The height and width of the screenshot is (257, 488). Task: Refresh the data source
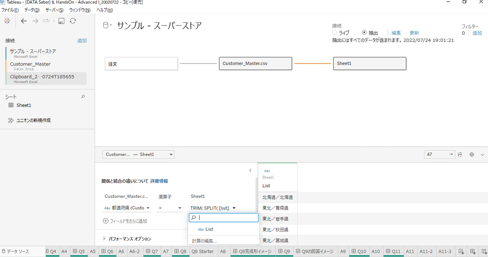[x=72, y=21]
